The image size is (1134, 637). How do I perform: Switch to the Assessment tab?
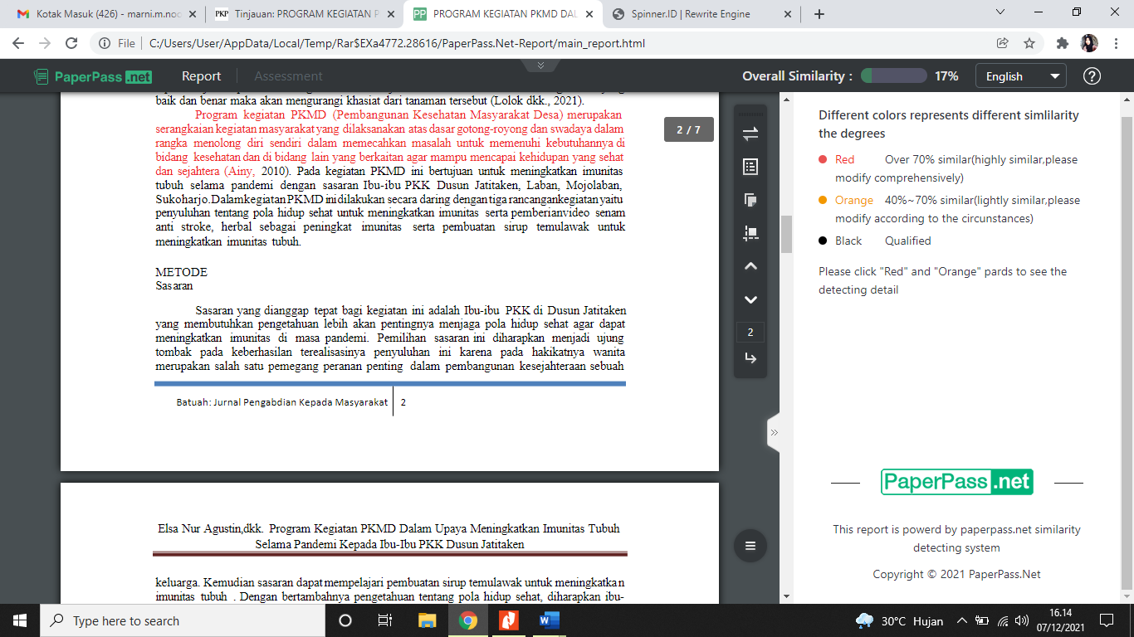point(288,76)
